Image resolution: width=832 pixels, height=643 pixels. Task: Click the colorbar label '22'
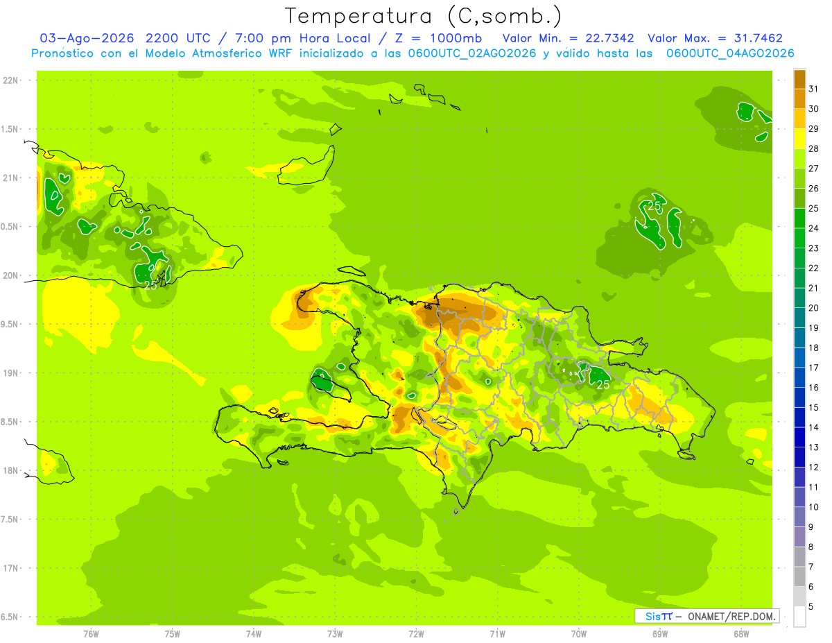click(x=814, y=268)
